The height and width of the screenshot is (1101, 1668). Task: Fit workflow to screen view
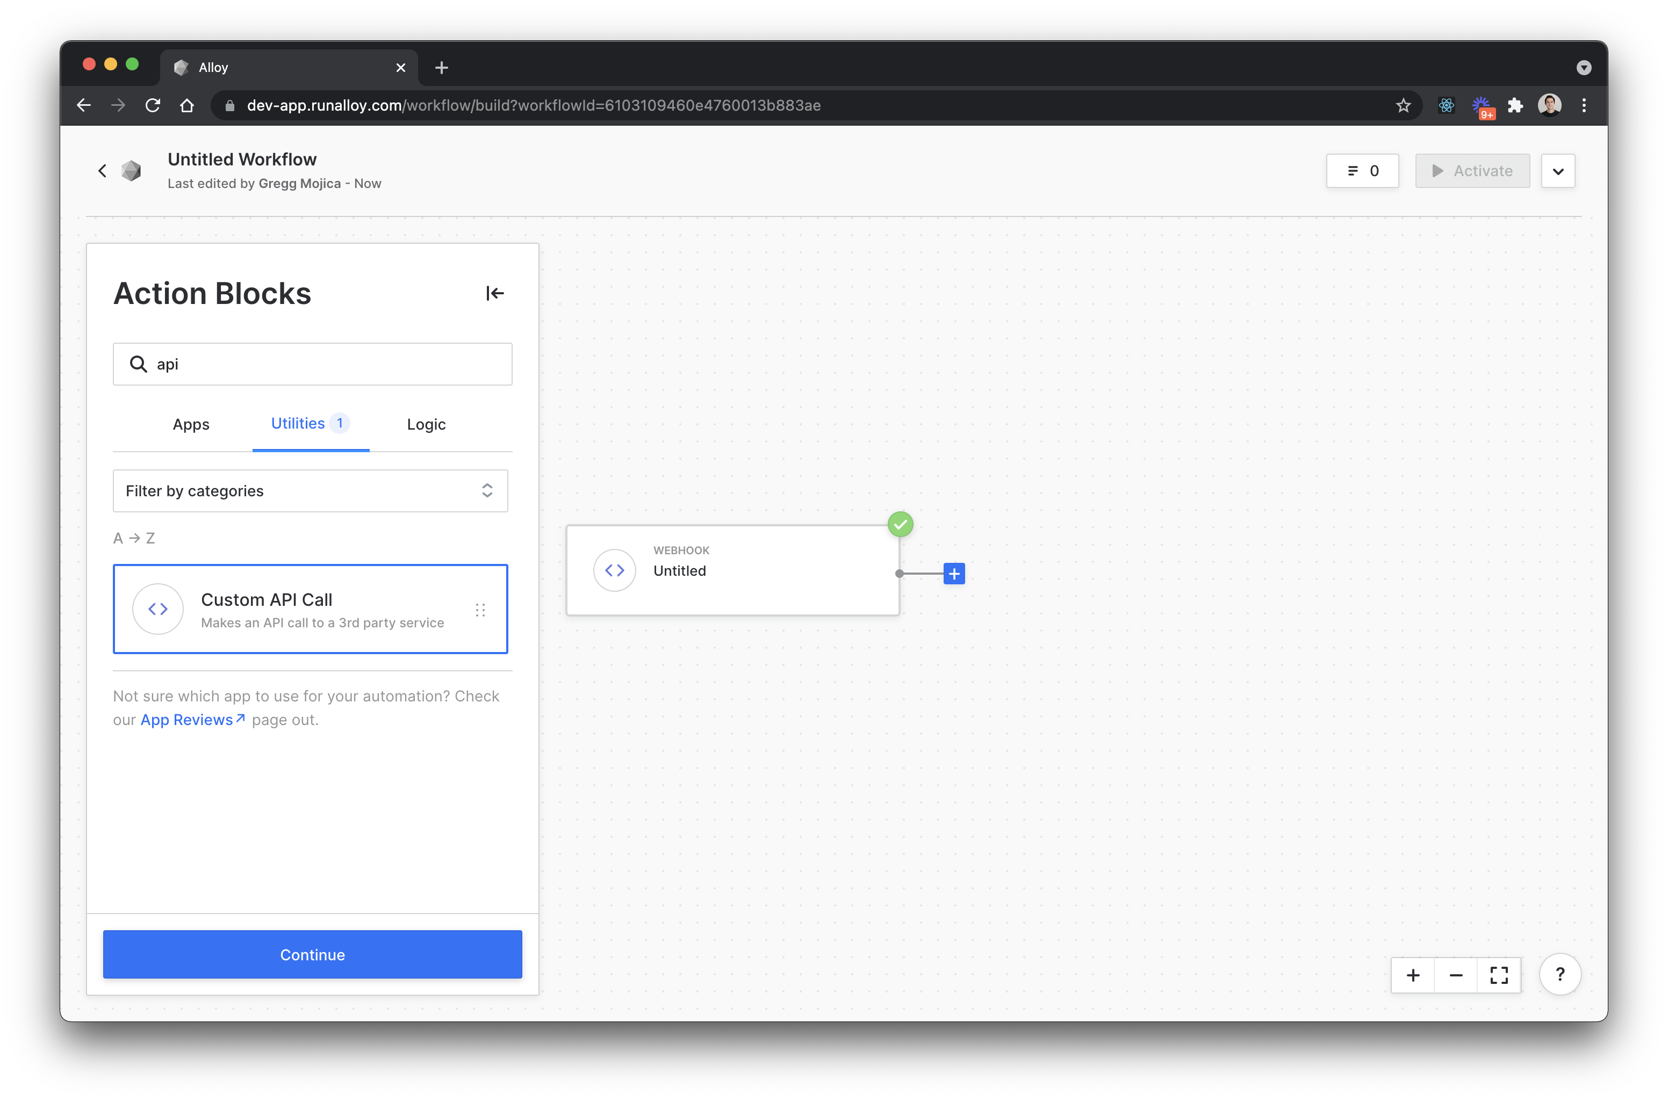click(x=1499, y=975)
